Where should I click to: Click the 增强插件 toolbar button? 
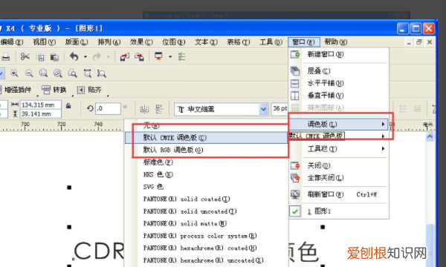tap(16, 90)
